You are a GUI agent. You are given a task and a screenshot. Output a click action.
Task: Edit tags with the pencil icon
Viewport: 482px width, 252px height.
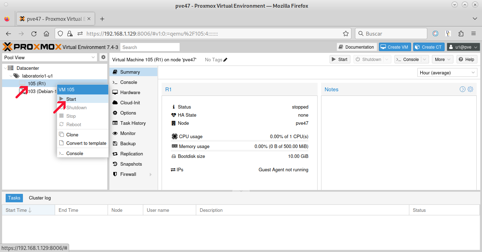click(225, 60)
